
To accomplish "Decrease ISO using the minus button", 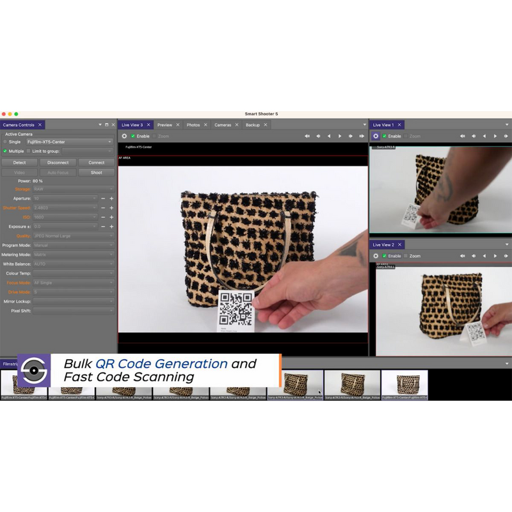I will point(102,217).
